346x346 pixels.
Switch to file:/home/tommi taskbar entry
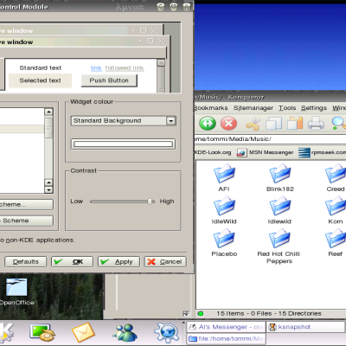pyautogui.click(x=226, y=338)
